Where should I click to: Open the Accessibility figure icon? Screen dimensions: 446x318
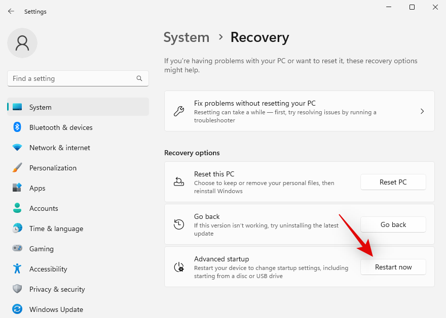click(17, 269)
